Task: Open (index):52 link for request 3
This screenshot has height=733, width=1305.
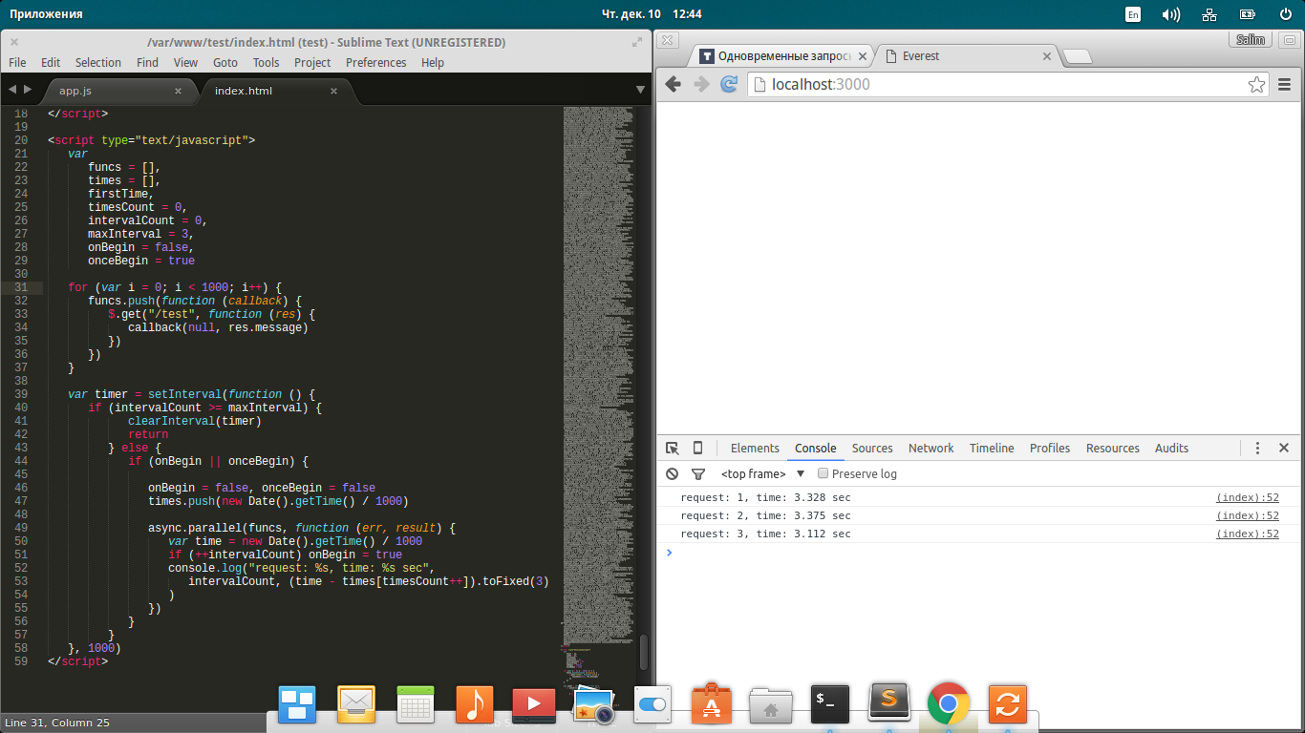Action: click(x=1247, y=534)
